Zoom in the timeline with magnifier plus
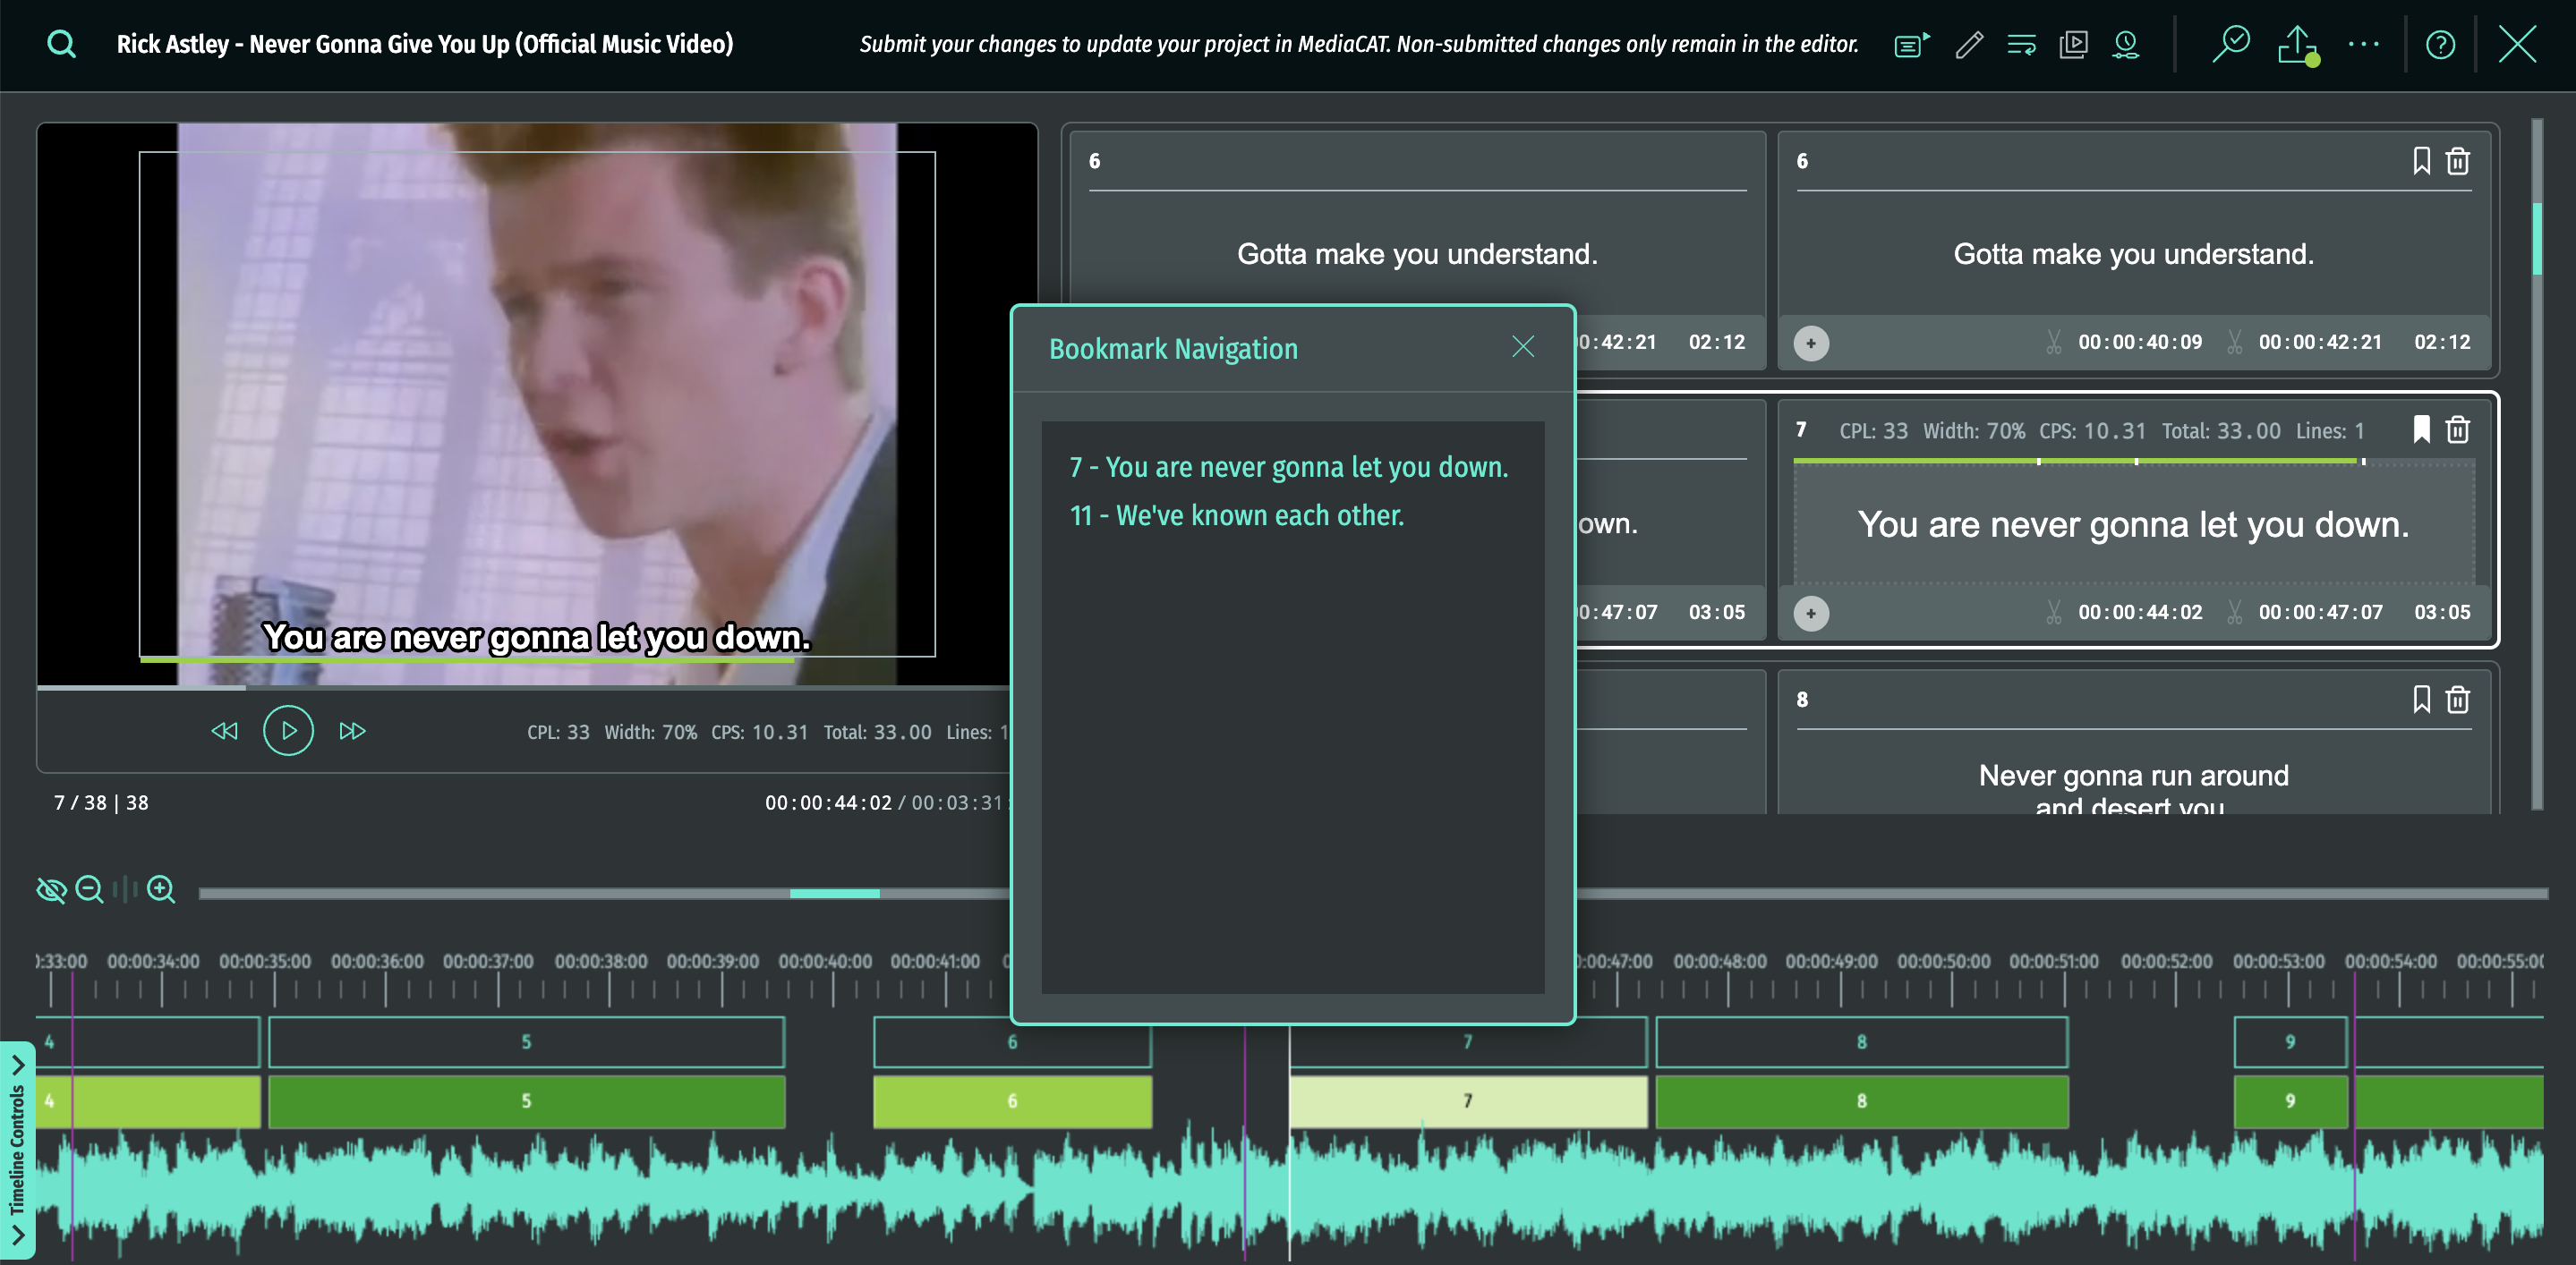 click(x=161, y=888)
